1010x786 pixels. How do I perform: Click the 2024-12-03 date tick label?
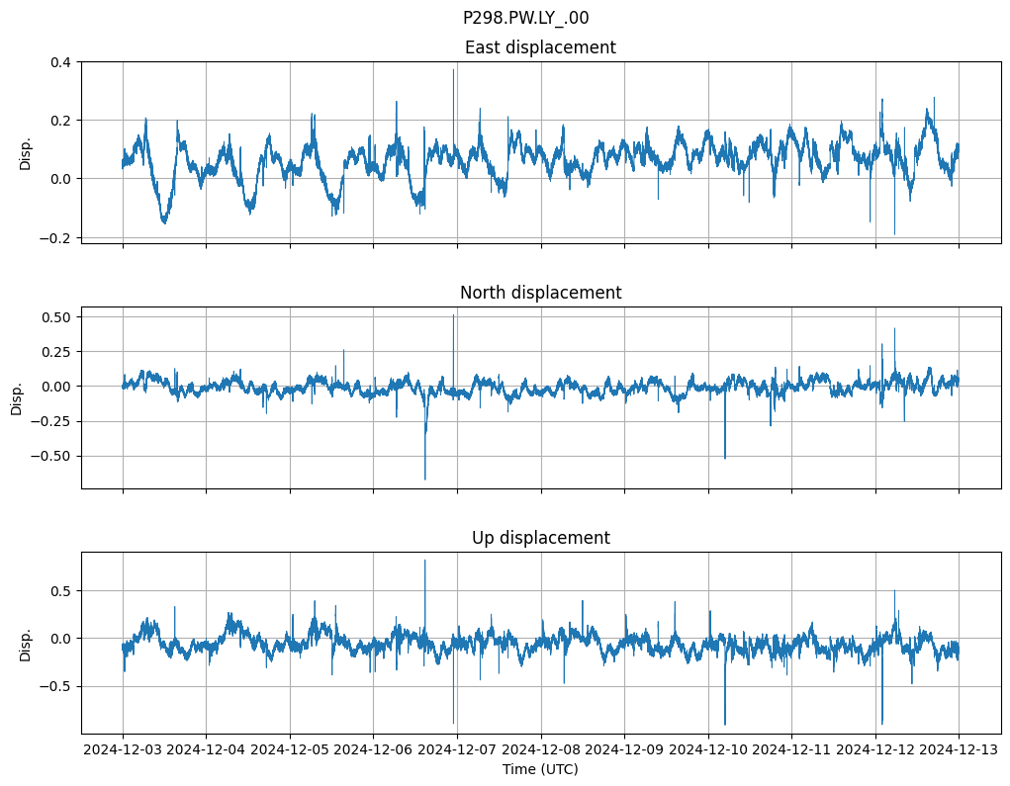[123, 750]
